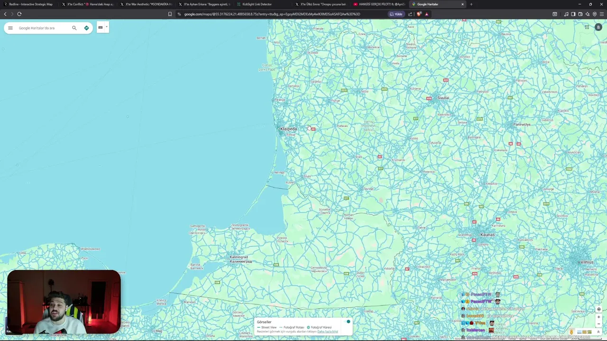Viewport: 607px width, 341px height.
Task: Click the Panevėžys city label on map
Action: [x=522, y=125]
